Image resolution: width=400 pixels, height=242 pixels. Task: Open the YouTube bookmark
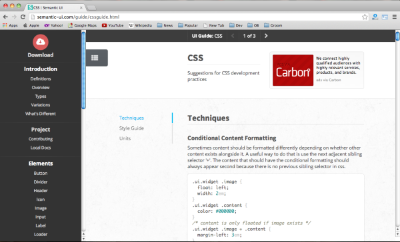[113, 25]
